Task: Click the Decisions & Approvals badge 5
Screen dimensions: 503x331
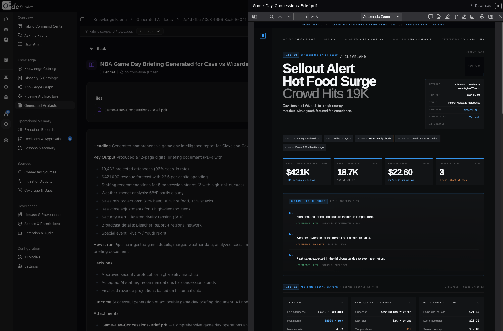Action: pos(70,139)
